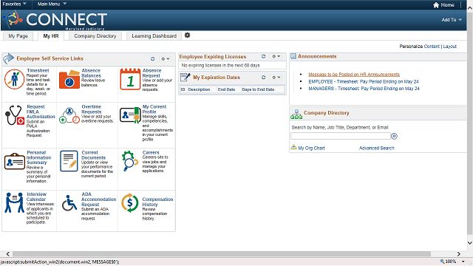Open My Expiration Dates settings dropdown
The width and height of the screenshot is (473, 266).
[276, 77]
